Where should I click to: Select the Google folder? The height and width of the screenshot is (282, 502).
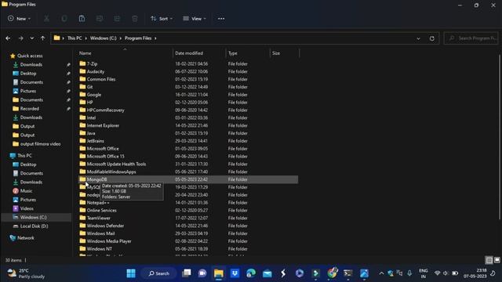[x=94, y=95]
